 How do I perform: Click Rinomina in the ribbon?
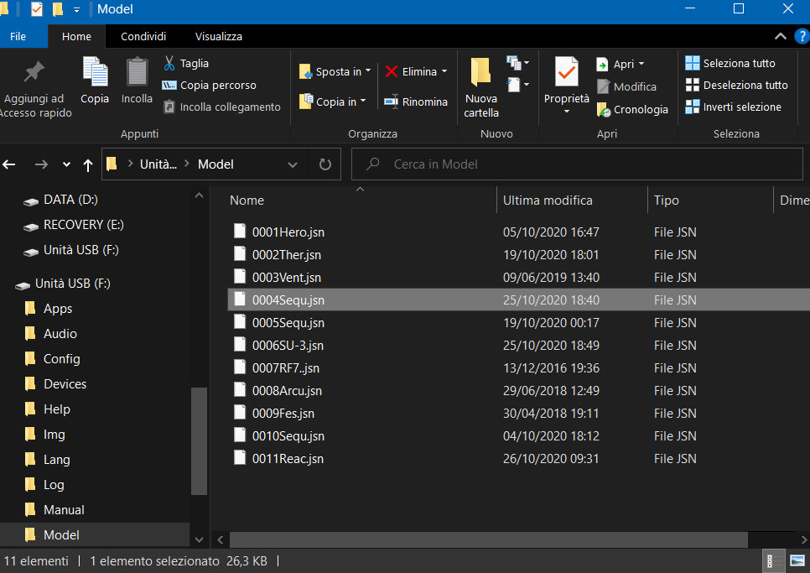click(x=416, y=102)
